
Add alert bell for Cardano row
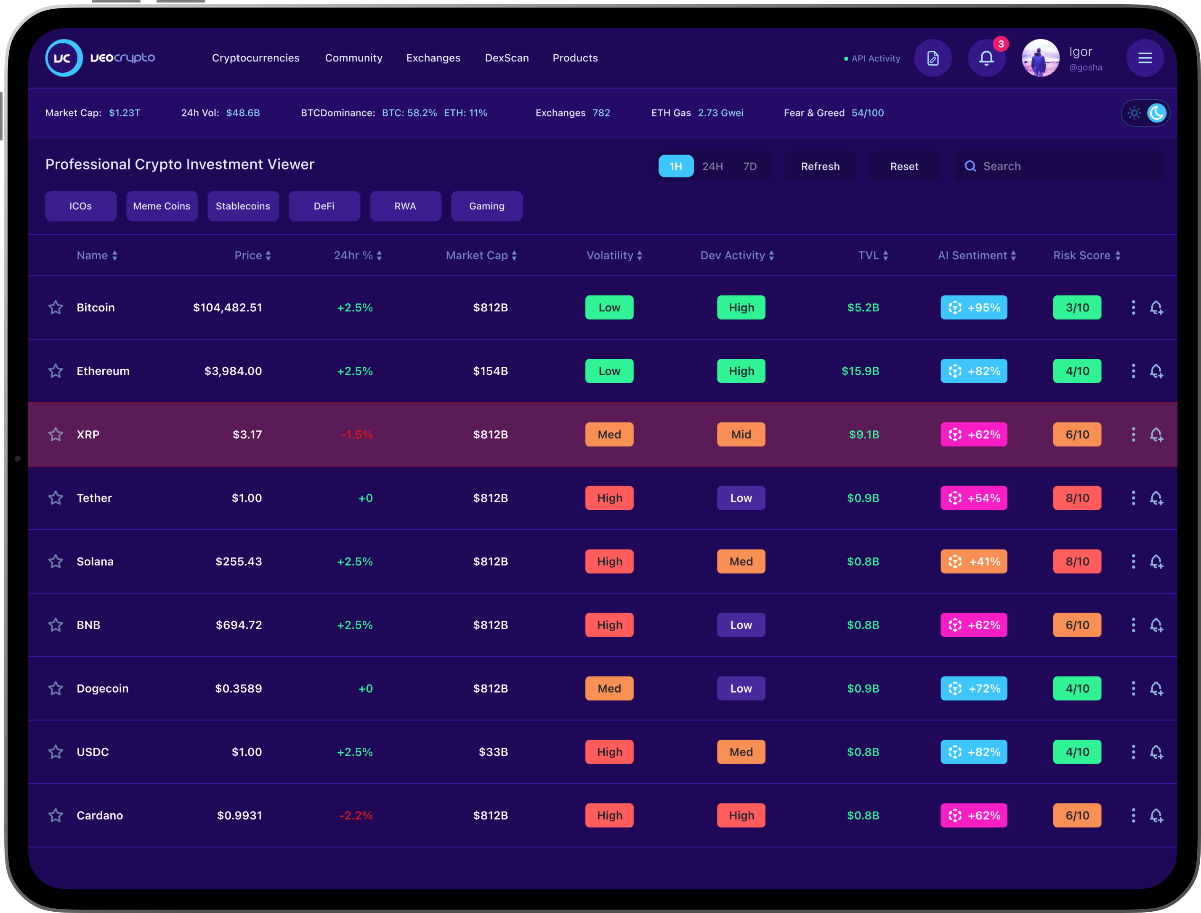pos(1156,815)
